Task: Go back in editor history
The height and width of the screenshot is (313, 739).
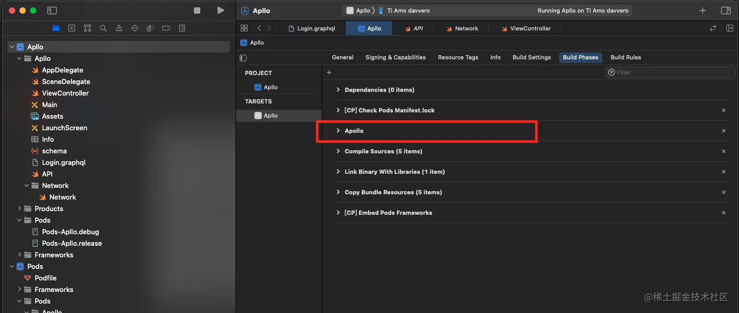Action: click(x=259, y=28)
